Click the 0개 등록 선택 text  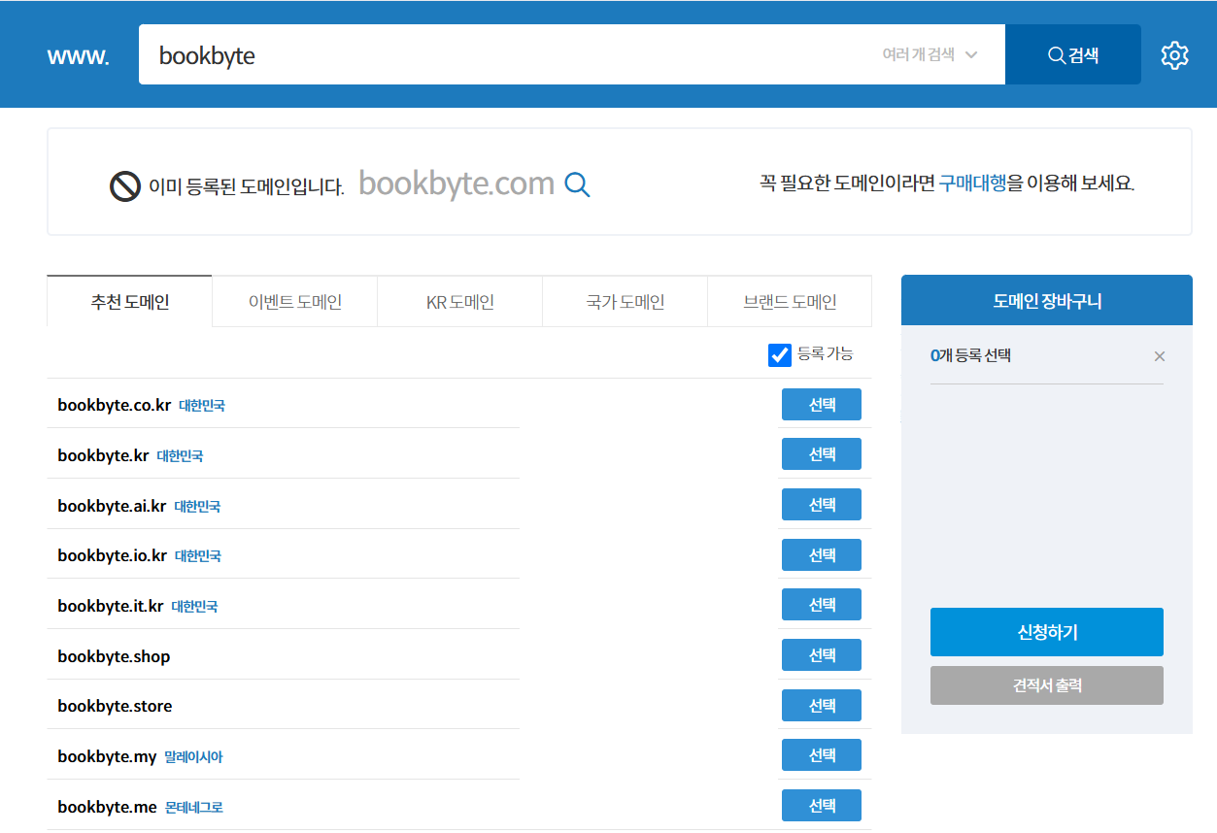(970, 355)
